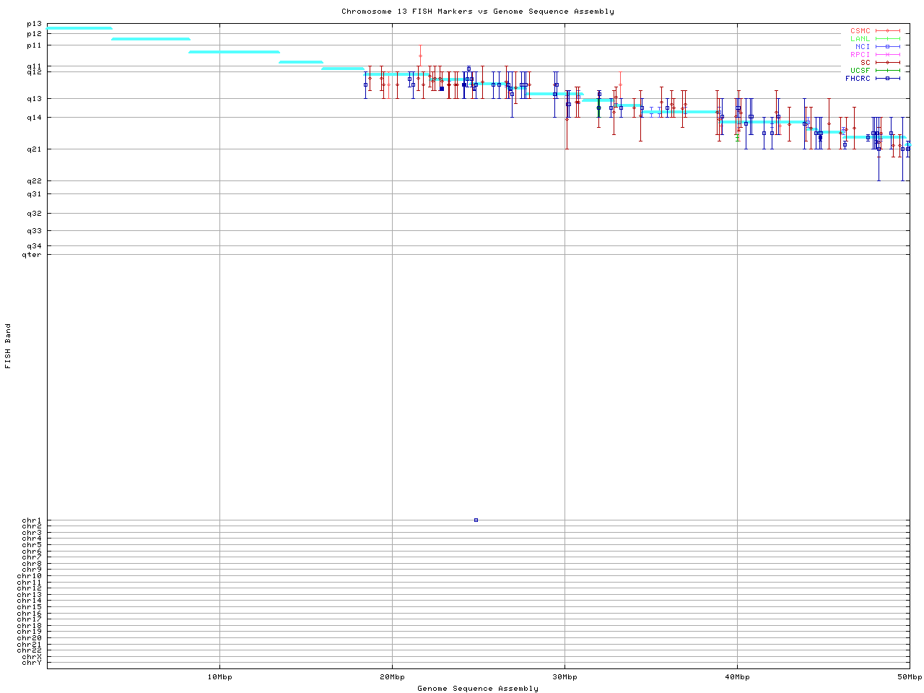Click the UCSF legend line sample
The width and height of the screenshot is (924, 693).
[887, 71]
